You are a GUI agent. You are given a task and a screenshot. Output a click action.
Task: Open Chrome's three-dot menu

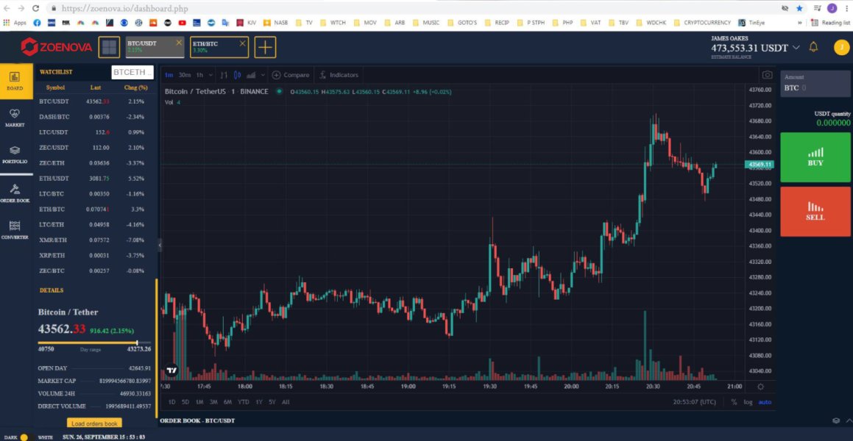click(846, 8)
